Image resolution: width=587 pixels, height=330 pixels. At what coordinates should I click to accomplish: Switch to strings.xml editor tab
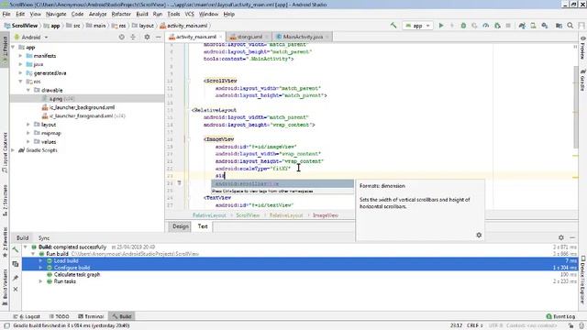[x=249, y=37]
